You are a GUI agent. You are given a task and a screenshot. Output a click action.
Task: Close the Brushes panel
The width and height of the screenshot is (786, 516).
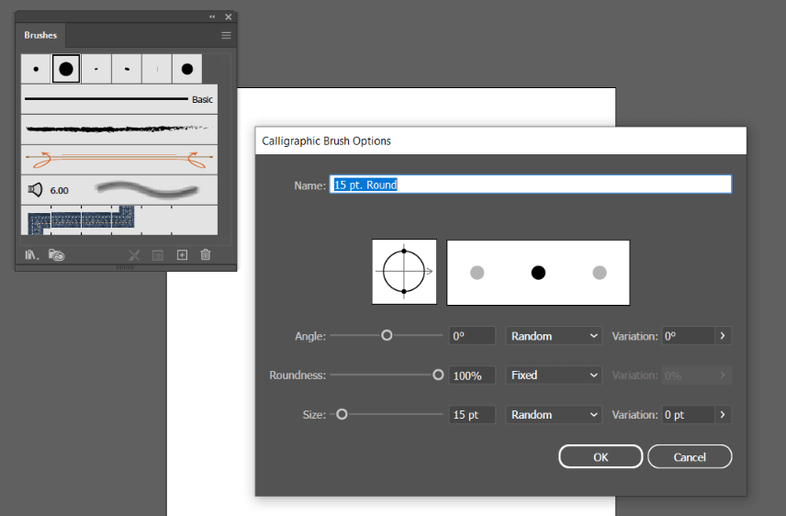pos(228,17)
